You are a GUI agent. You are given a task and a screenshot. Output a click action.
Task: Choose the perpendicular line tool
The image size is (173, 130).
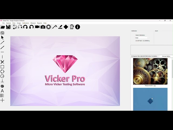(x=2, y=81)
